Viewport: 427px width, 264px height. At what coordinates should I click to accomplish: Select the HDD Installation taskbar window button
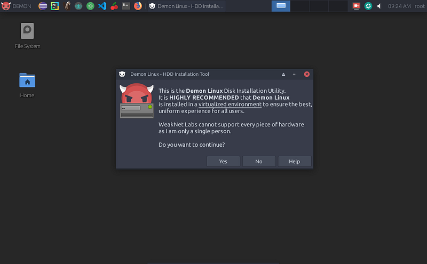(186, 6)
